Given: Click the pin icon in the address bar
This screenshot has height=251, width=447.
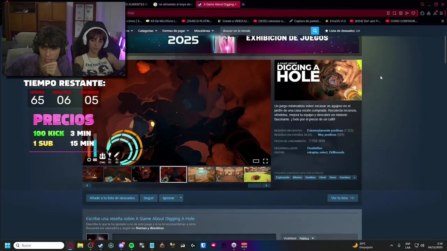Looking at the screenshot, I should (388, 13).
